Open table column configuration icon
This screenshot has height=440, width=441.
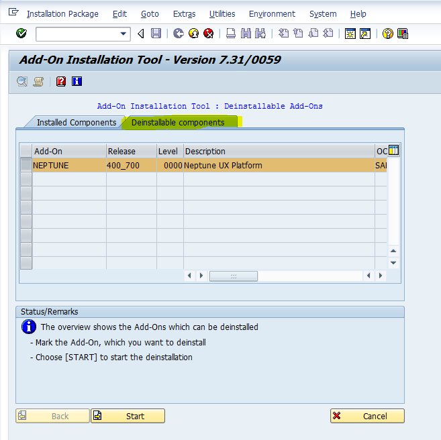point(393,151)
